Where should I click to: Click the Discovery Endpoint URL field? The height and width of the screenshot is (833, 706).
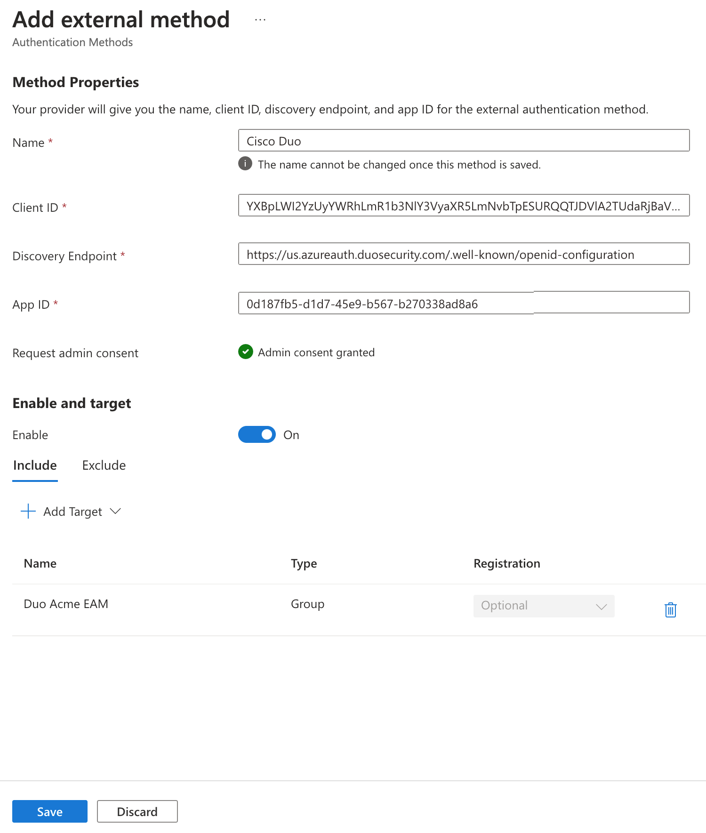(x=464, y=254)
